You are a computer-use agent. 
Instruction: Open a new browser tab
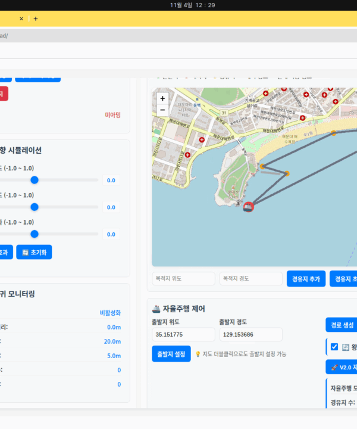pos(36,18)
